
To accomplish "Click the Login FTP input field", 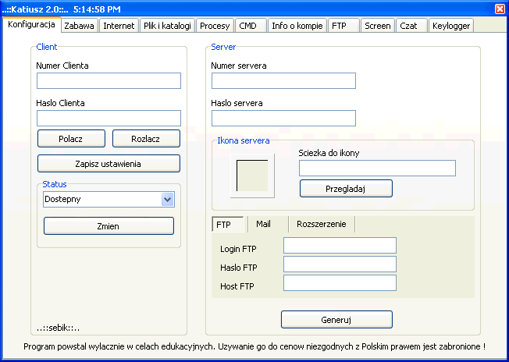I will coord(340,246).
